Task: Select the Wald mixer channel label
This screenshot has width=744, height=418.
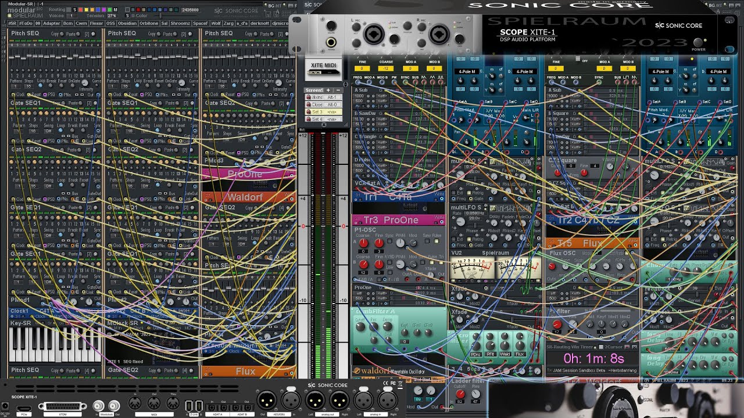Action: coord(505,354)
